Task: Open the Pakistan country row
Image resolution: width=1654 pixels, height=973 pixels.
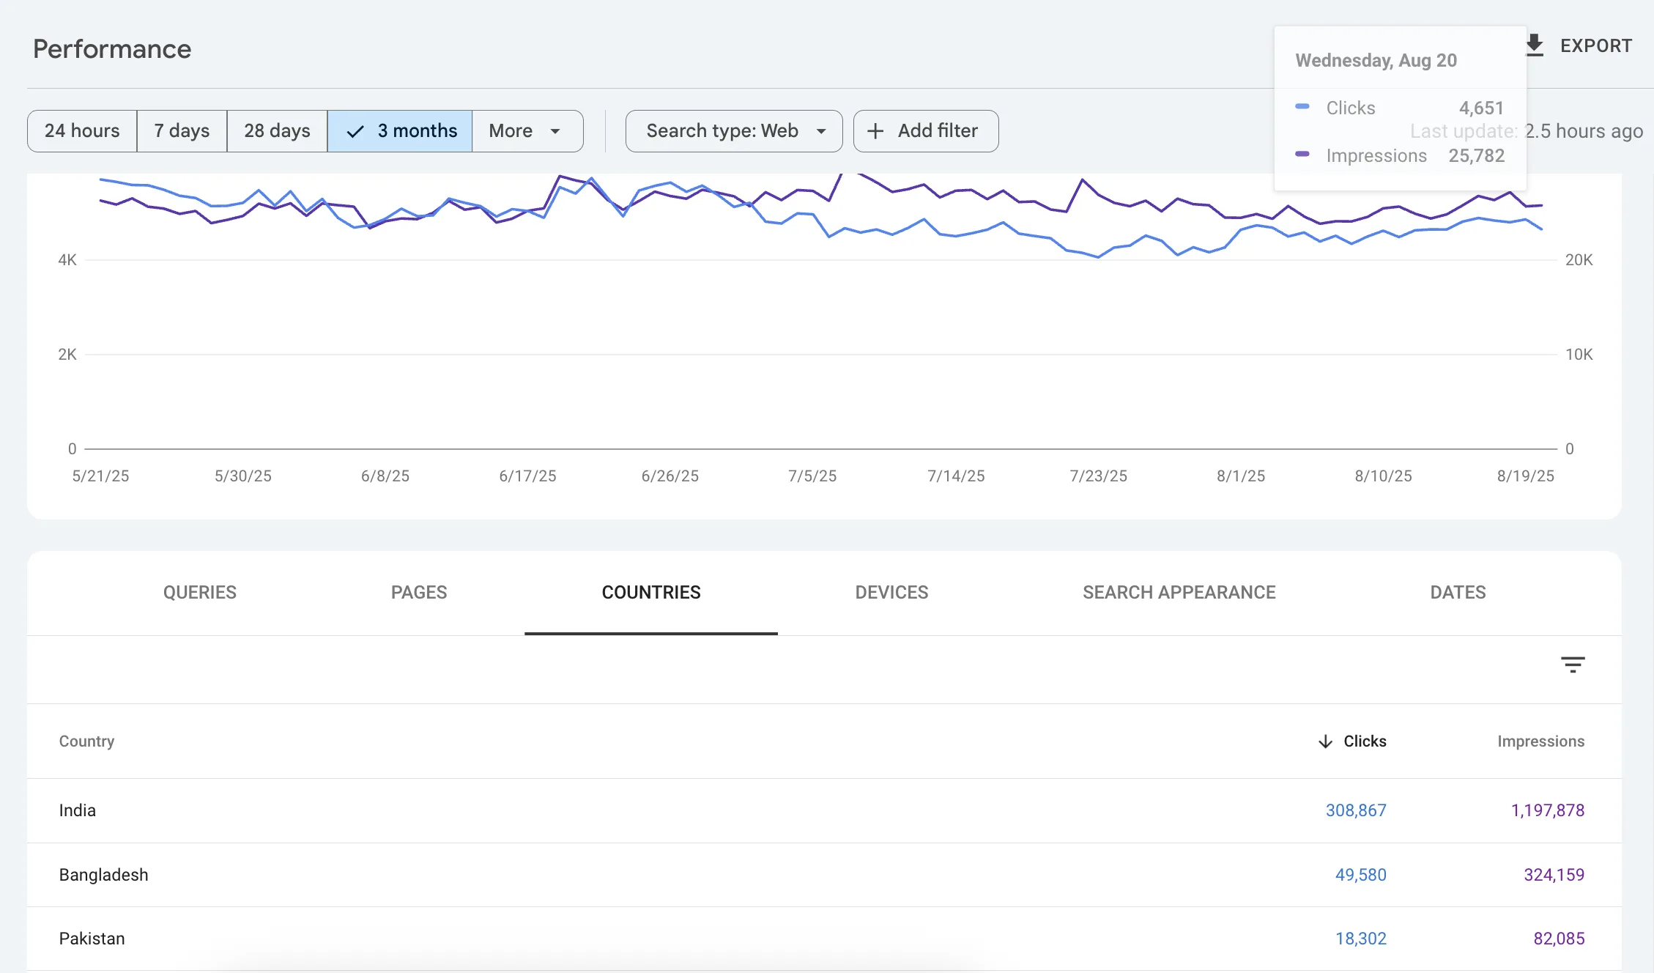Action: click(x=824, y=939)
